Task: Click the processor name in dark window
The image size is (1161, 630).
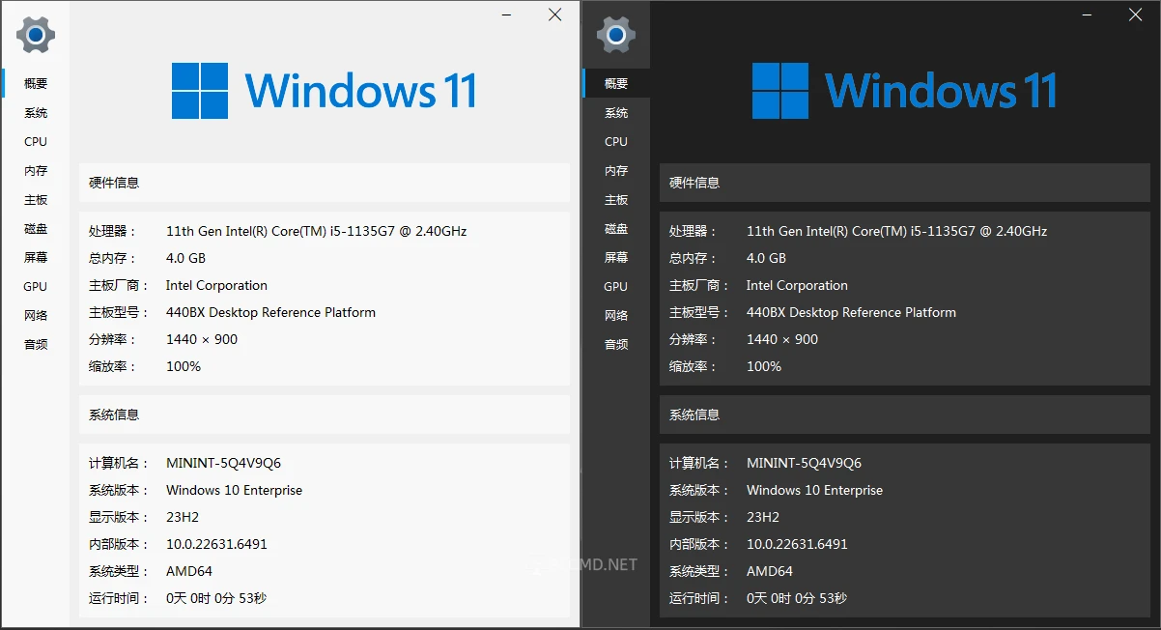Action: click(897, 232)
